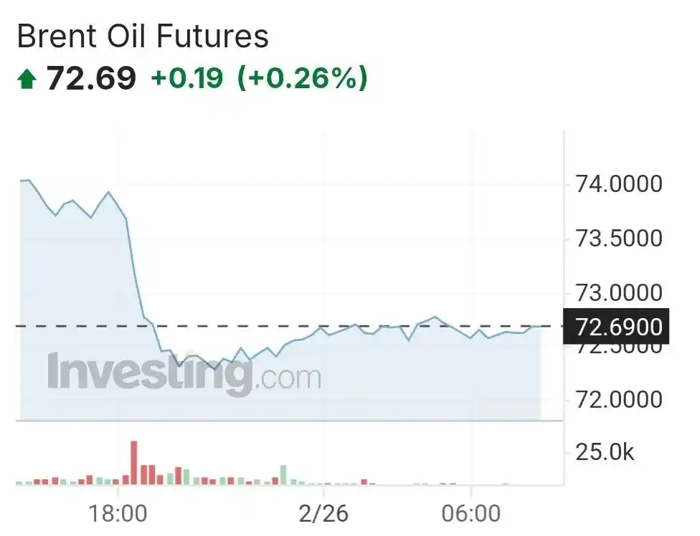Screen dimensions: 700x536
Task: Select the 06:00 time axis marker
Action: (471, 513)
